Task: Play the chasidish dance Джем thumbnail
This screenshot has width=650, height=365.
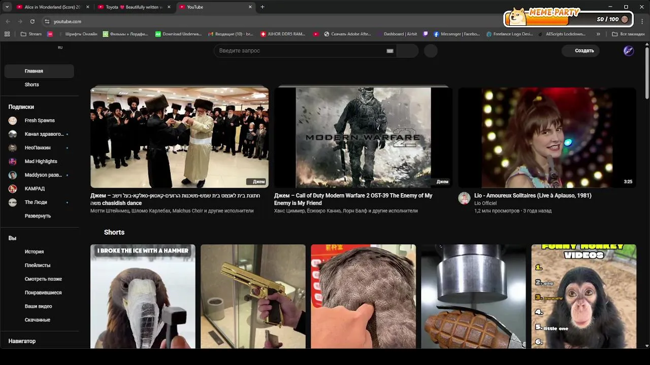Action: click(179, 137)
